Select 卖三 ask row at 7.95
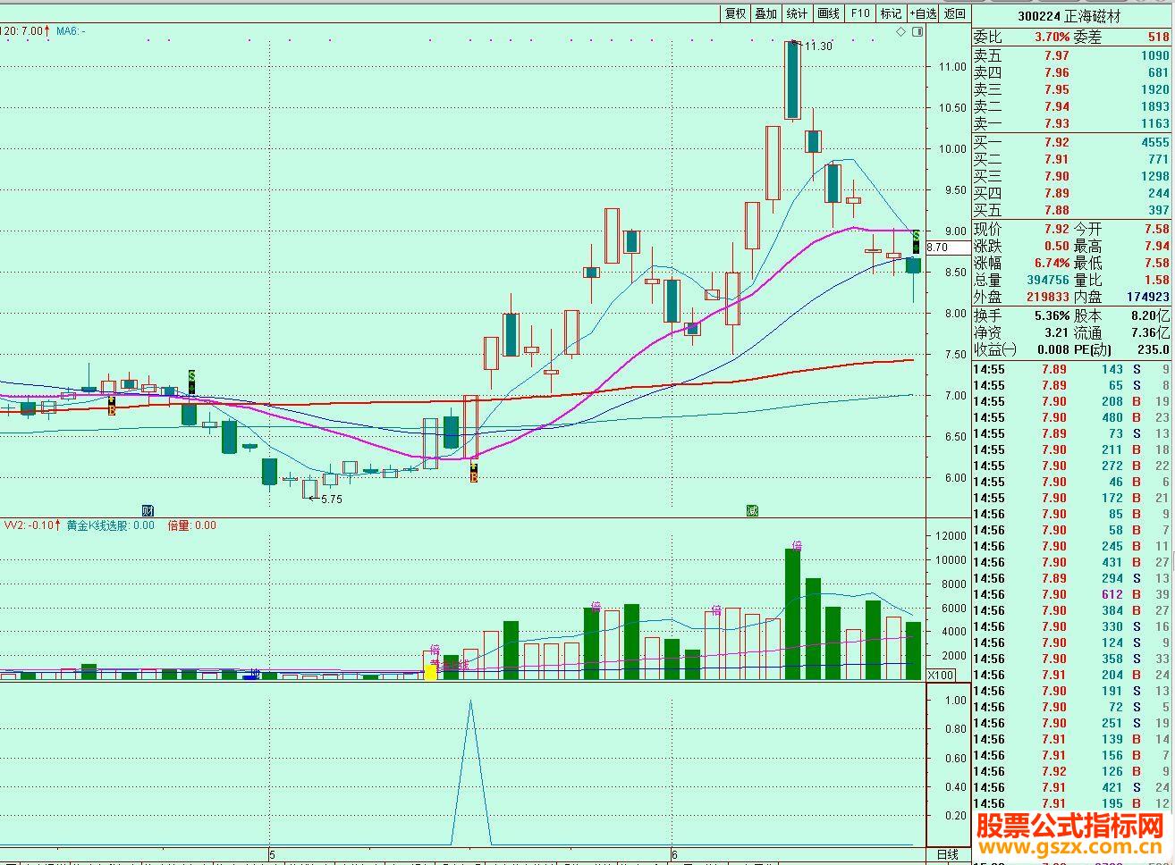1175x865 pixels. point(1072,89)
